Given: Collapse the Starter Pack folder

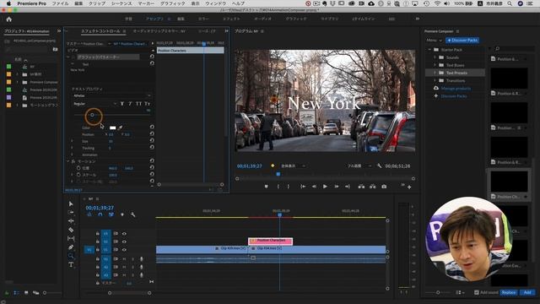Looking at the screenshot, I should 429,50.
